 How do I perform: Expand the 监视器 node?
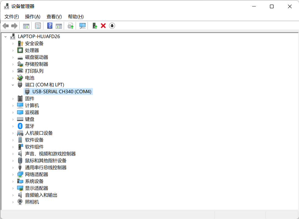(x=13, y=112)
